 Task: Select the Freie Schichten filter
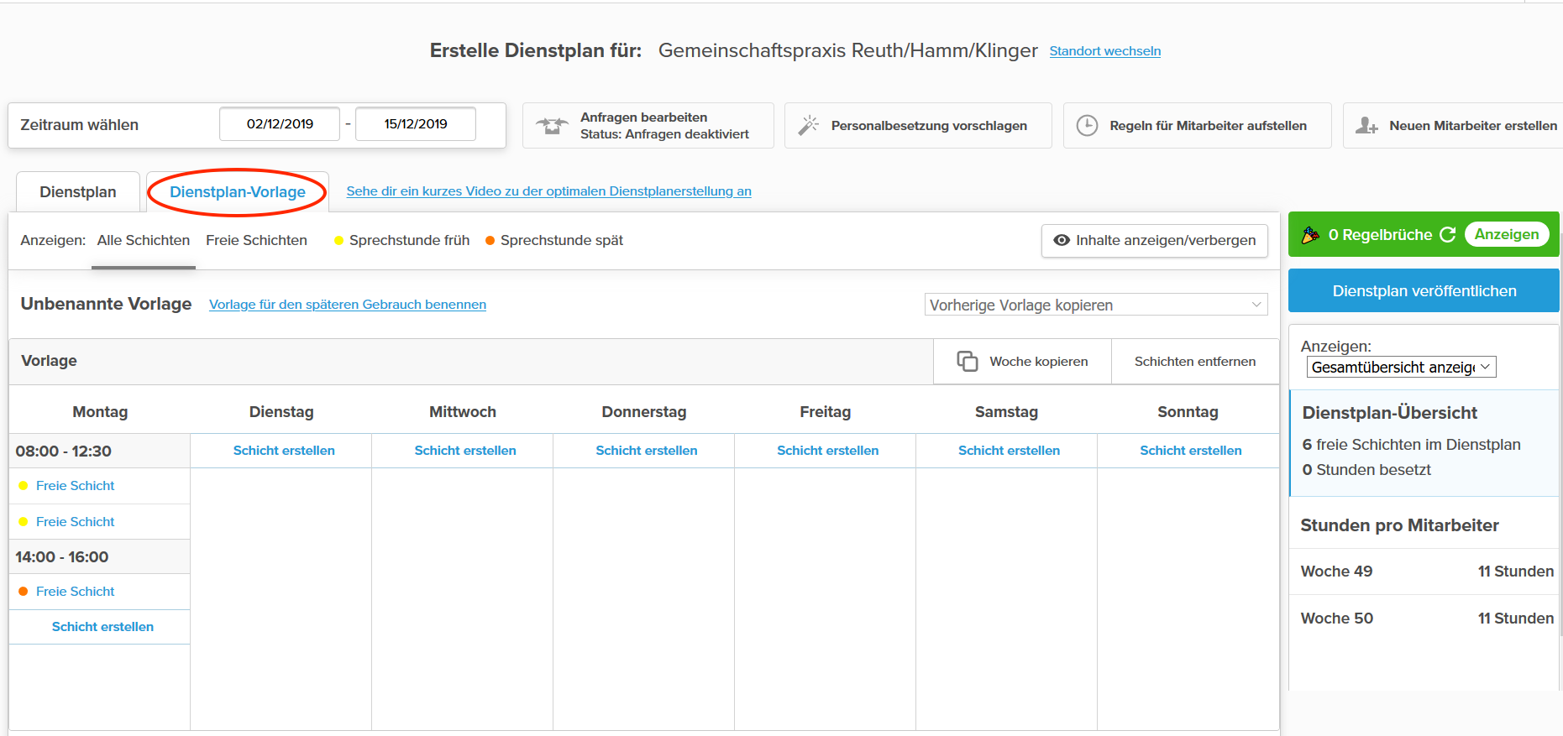pos(256,241)
